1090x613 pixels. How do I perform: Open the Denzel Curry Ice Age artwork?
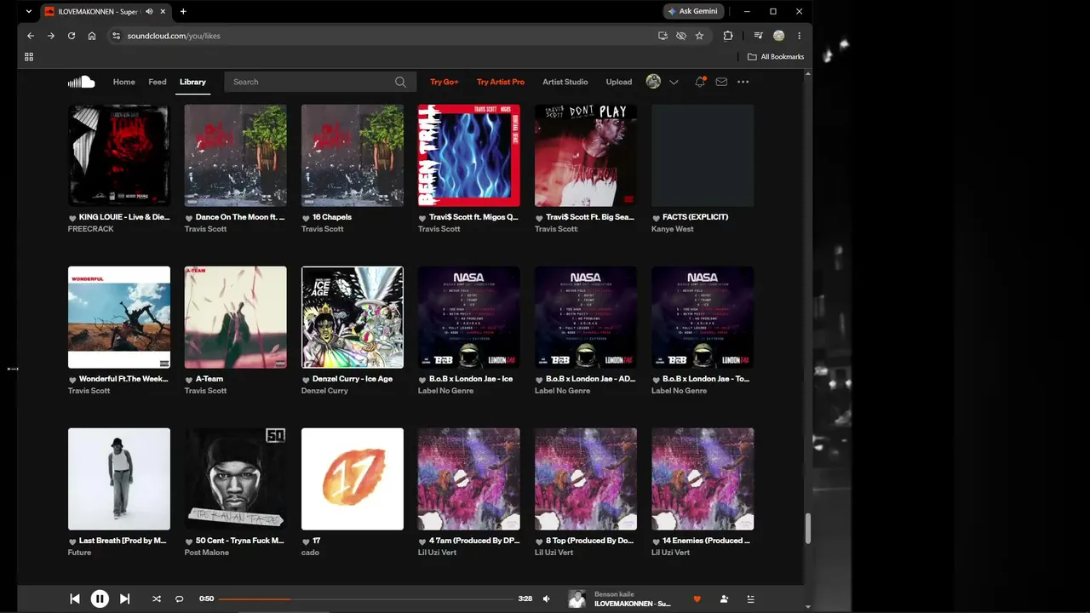(353, 318)
